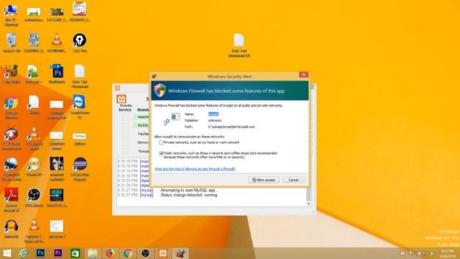Select Eclipse desktop shortcut
Viewport: 460px width, 259px height.
coord(80,168)
